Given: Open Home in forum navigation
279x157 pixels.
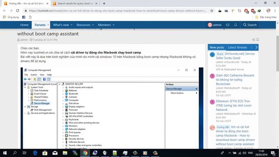Looking at the screenshot, I should [24, 25].
